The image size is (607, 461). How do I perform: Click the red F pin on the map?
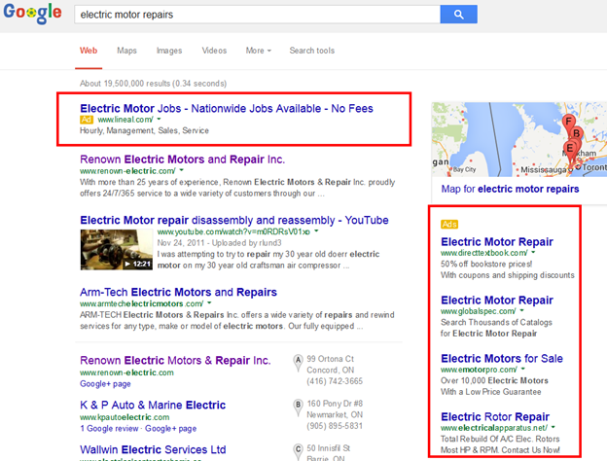(x=568, y=122)
